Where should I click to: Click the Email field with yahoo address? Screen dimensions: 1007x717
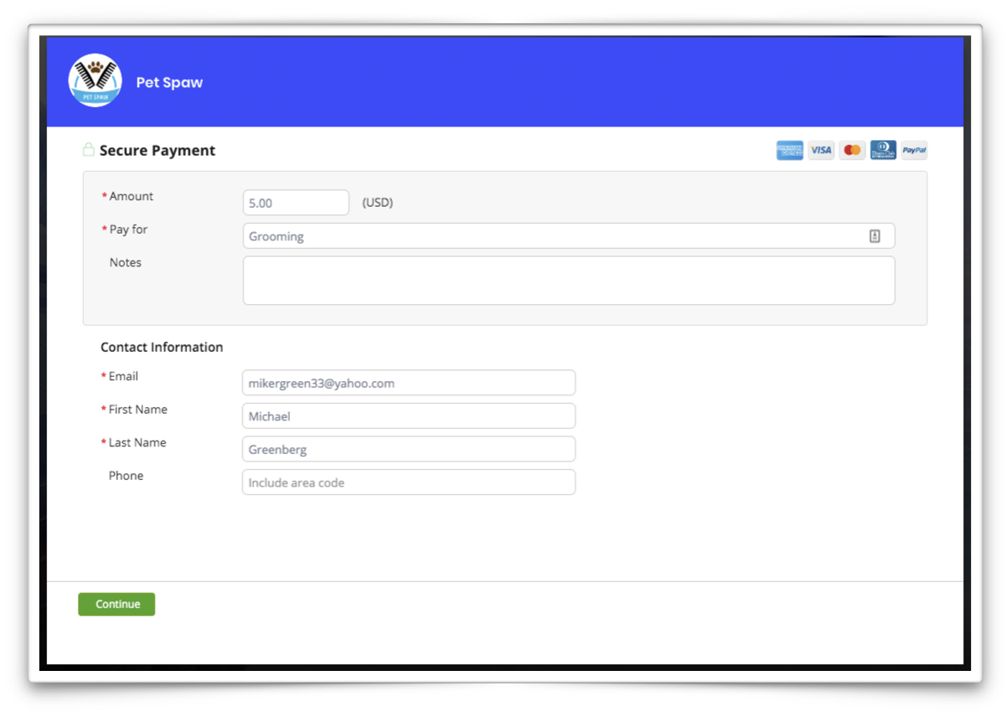click(x=408, y=383)
